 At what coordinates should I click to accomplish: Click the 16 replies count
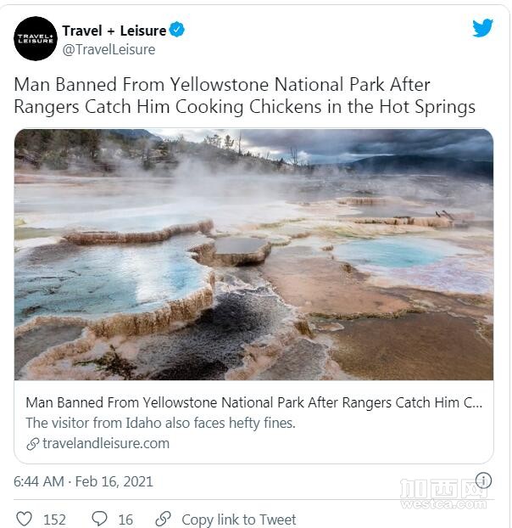(125, 520)
